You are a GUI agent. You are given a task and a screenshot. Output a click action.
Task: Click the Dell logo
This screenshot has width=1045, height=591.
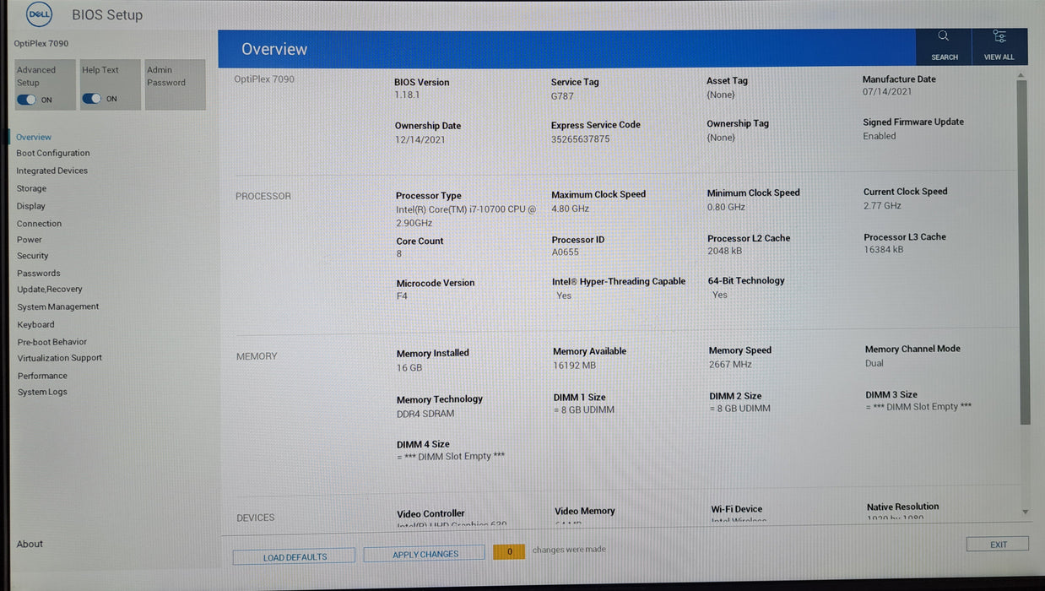[40, 14]
